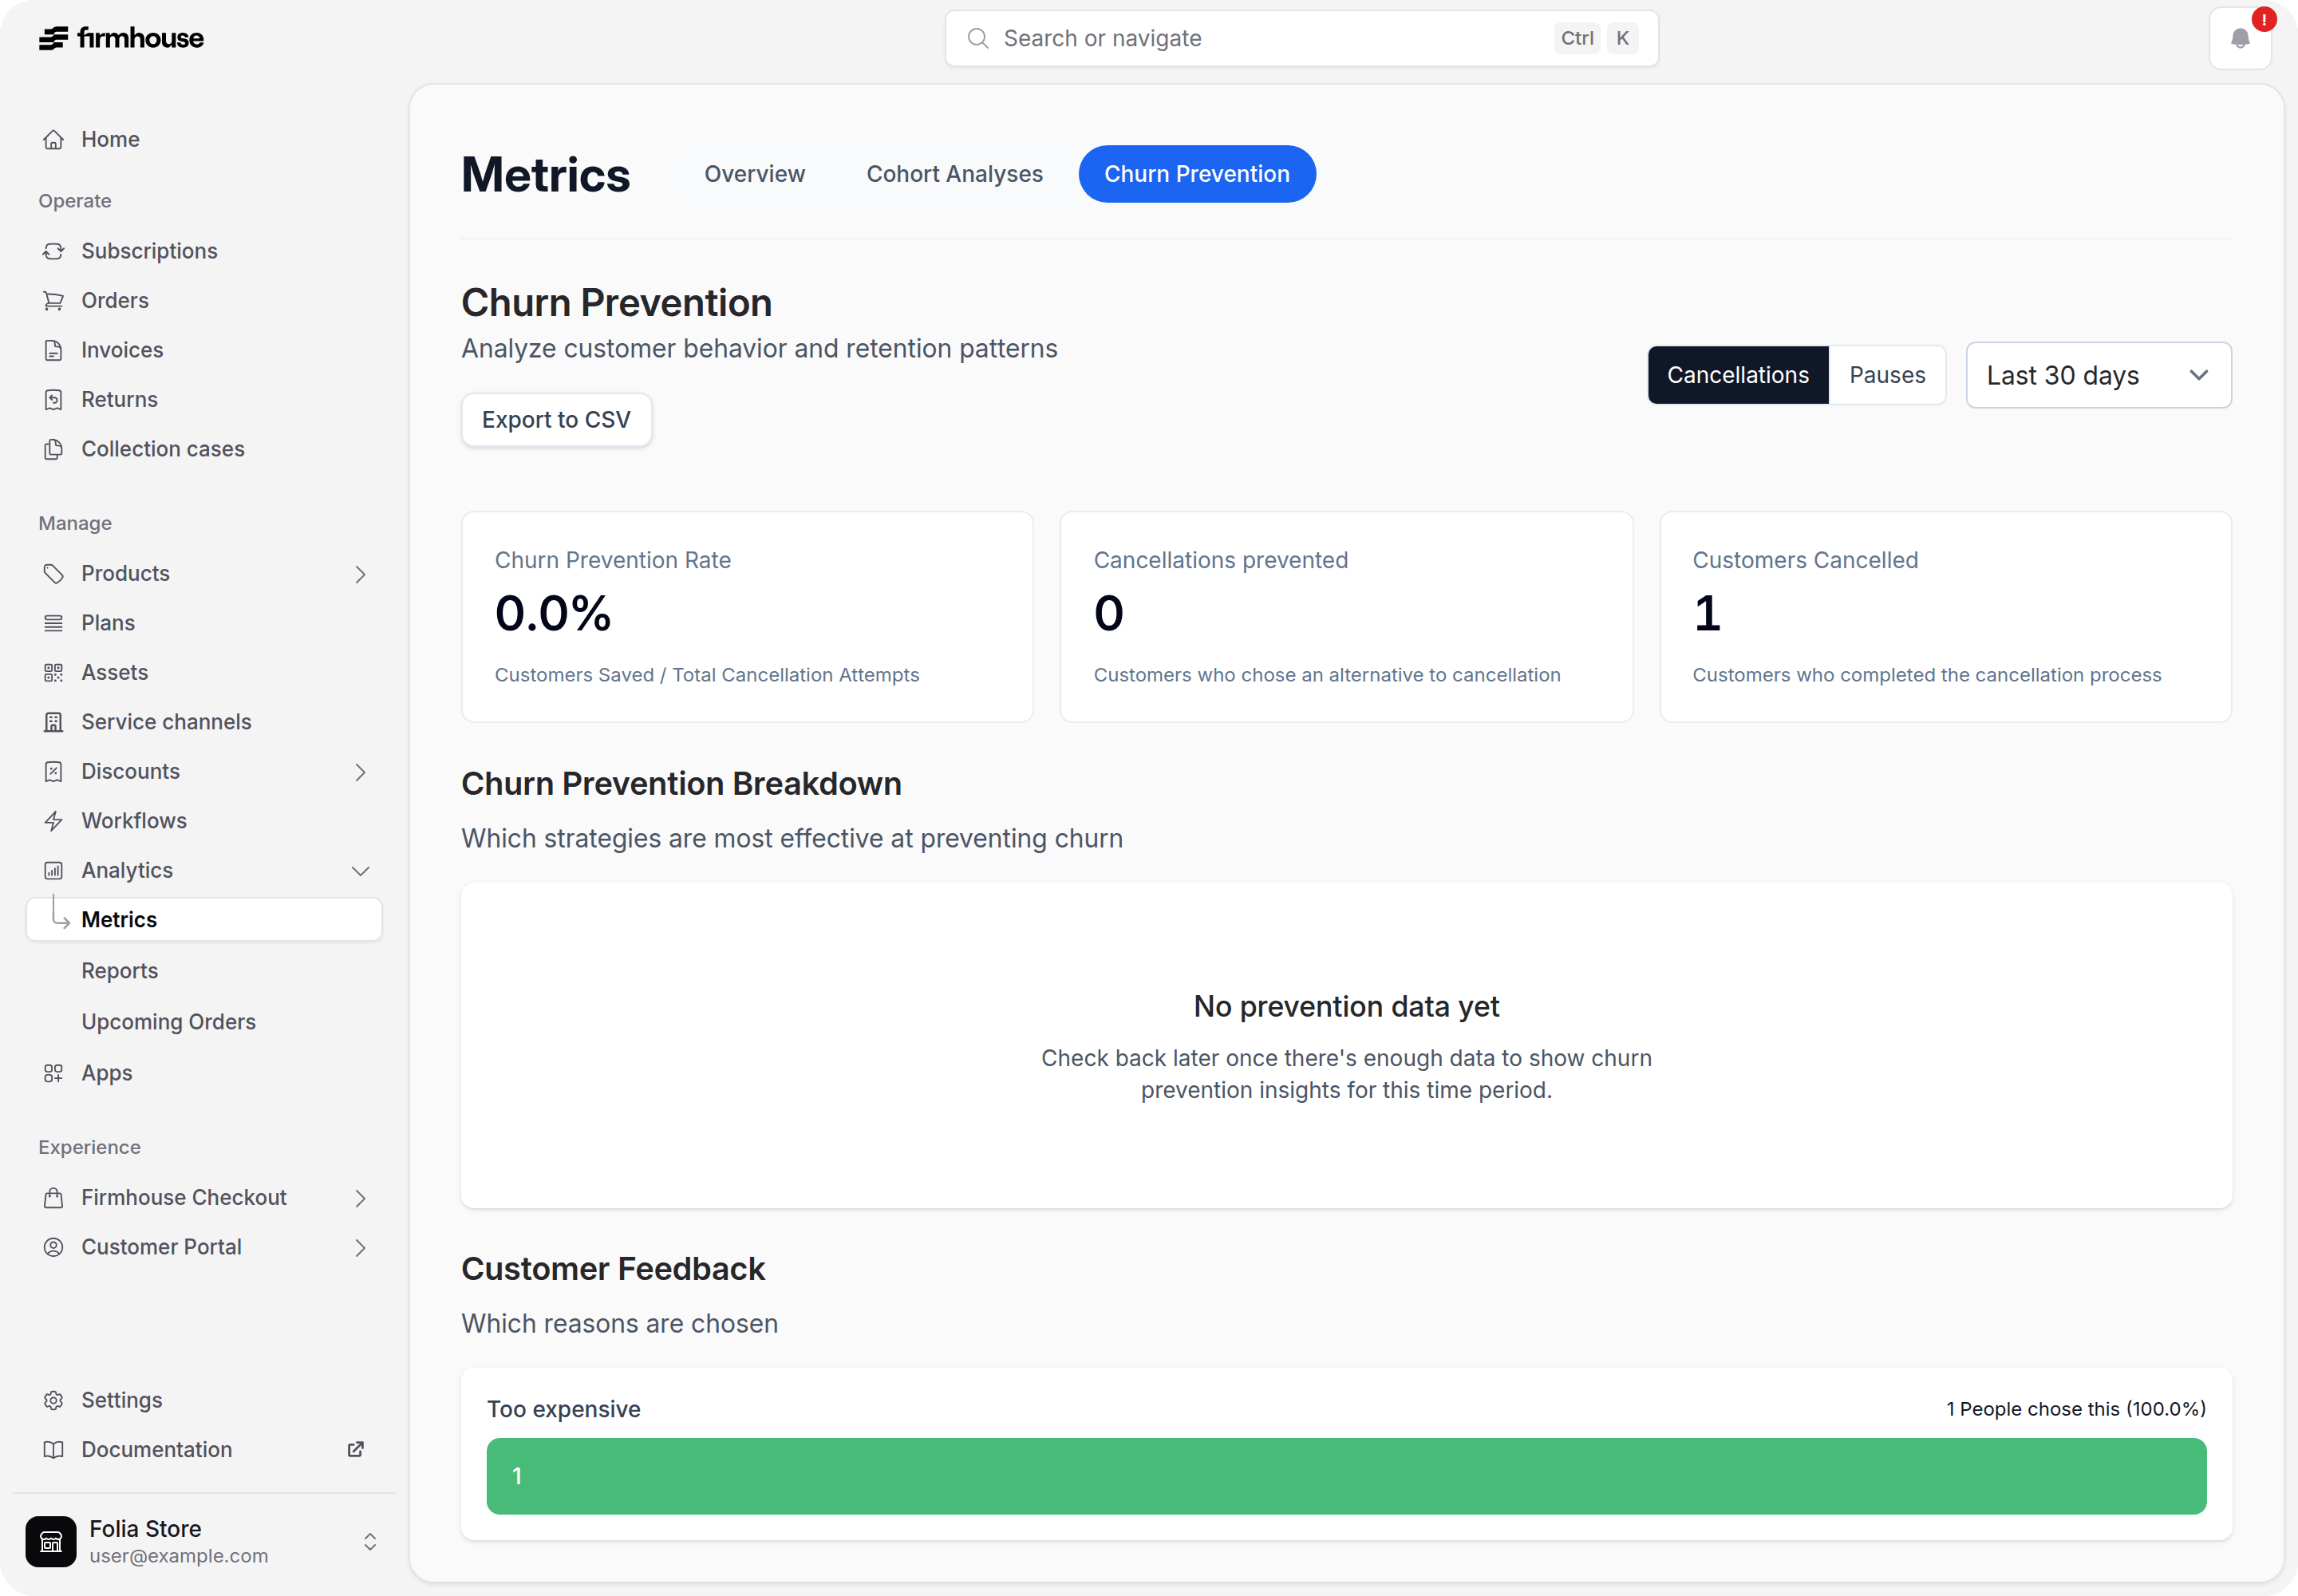Image resolution: width=2298 pixels, height=1596 pixels.
Task: Click the Subscriptions cycle icon
Action: 54,251
